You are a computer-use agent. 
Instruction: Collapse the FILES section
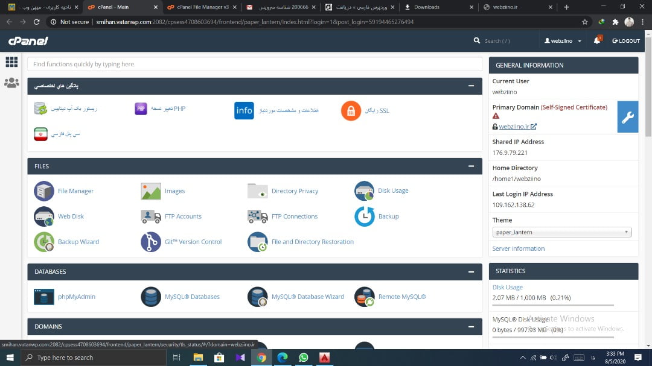pos(471,166)
